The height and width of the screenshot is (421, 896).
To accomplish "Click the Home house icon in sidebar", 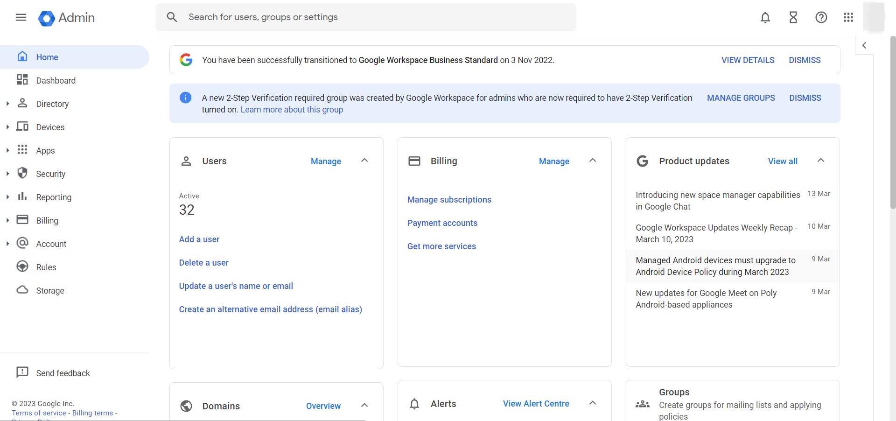I will (x=22, y=56).
